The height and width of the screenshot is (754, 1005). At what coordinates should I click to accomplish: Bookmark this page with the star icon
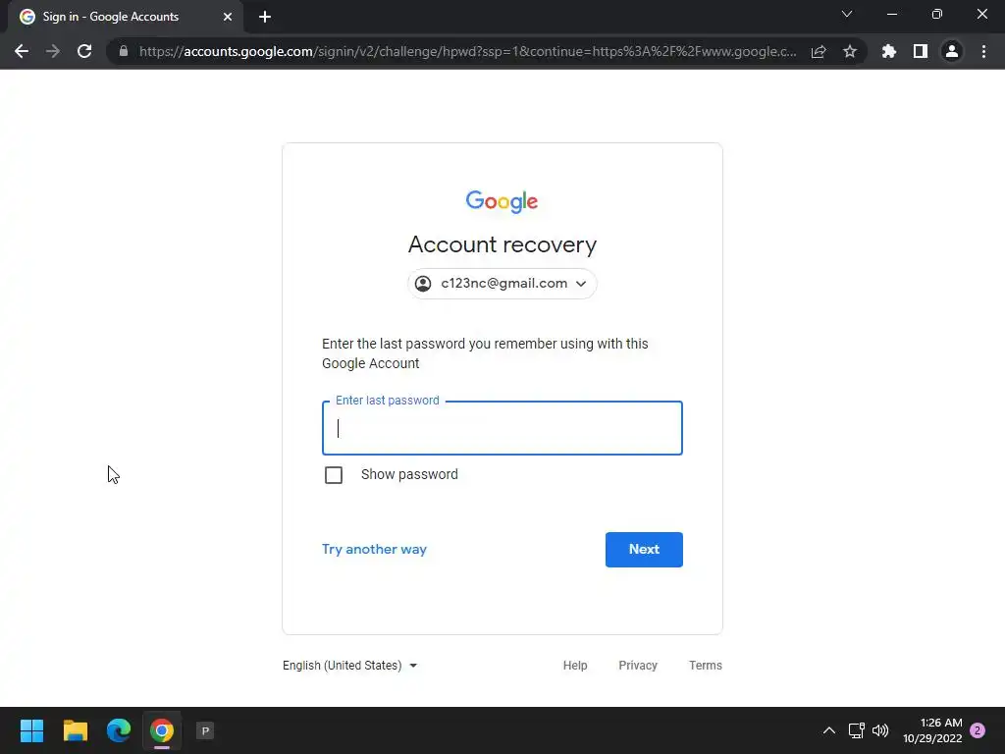(850, 51)
